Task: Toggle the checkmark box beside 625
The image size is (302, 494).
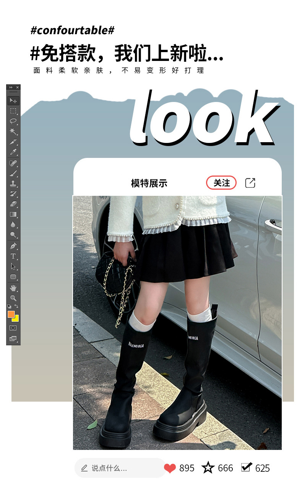Action: pos(247,467)
